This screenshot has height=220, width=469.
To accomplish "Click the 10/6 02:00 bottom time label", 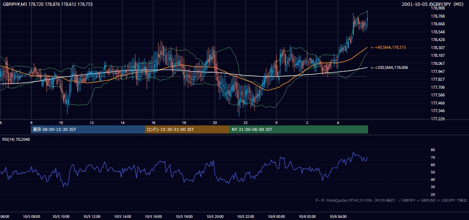I will pos(307,217).
